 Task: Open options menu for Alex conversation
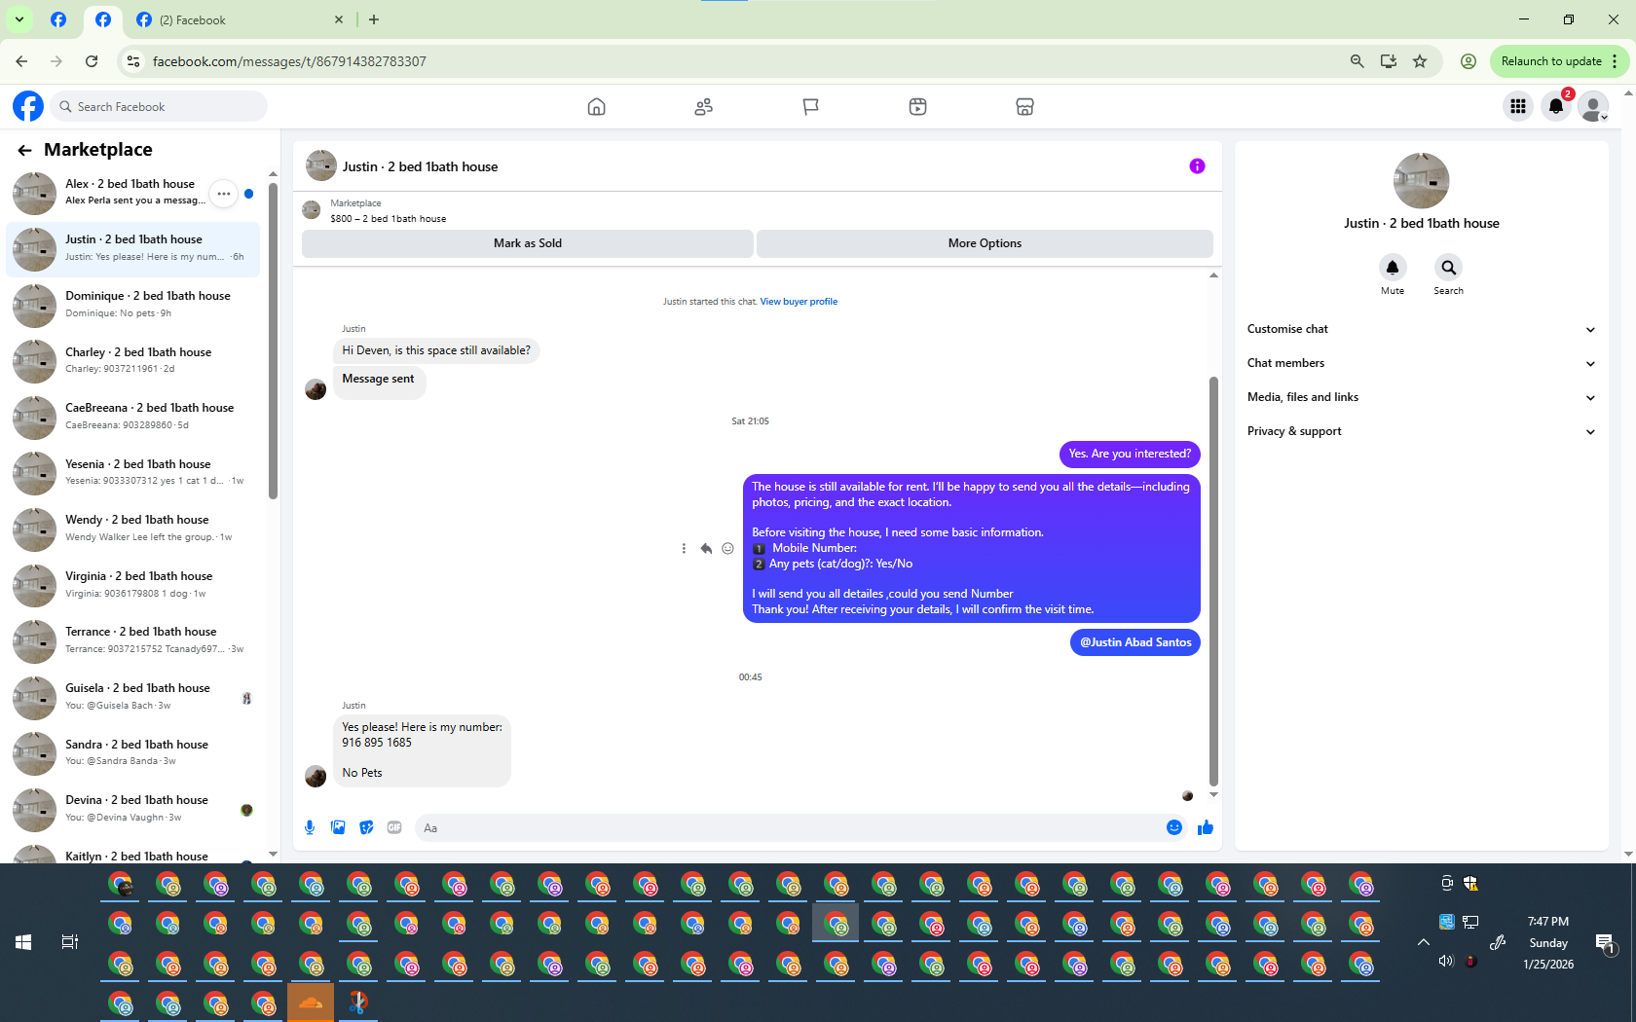(x=223, y=194)
